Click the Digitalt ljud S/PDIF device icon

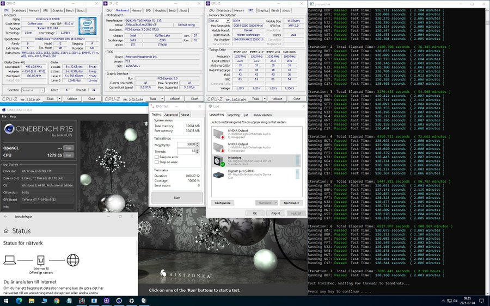(x=219, y=175)
